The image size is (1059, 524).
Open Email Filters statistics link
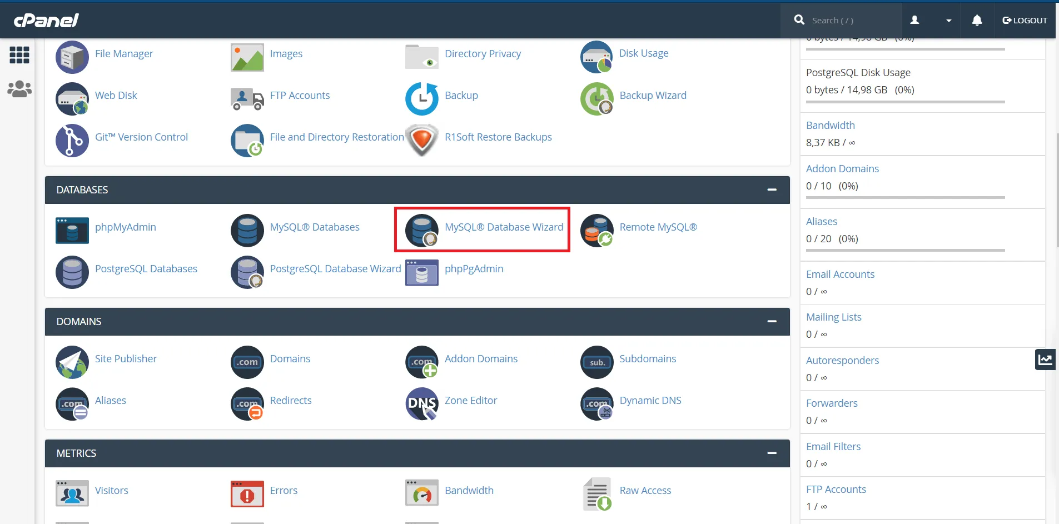(x=833, y=447)
